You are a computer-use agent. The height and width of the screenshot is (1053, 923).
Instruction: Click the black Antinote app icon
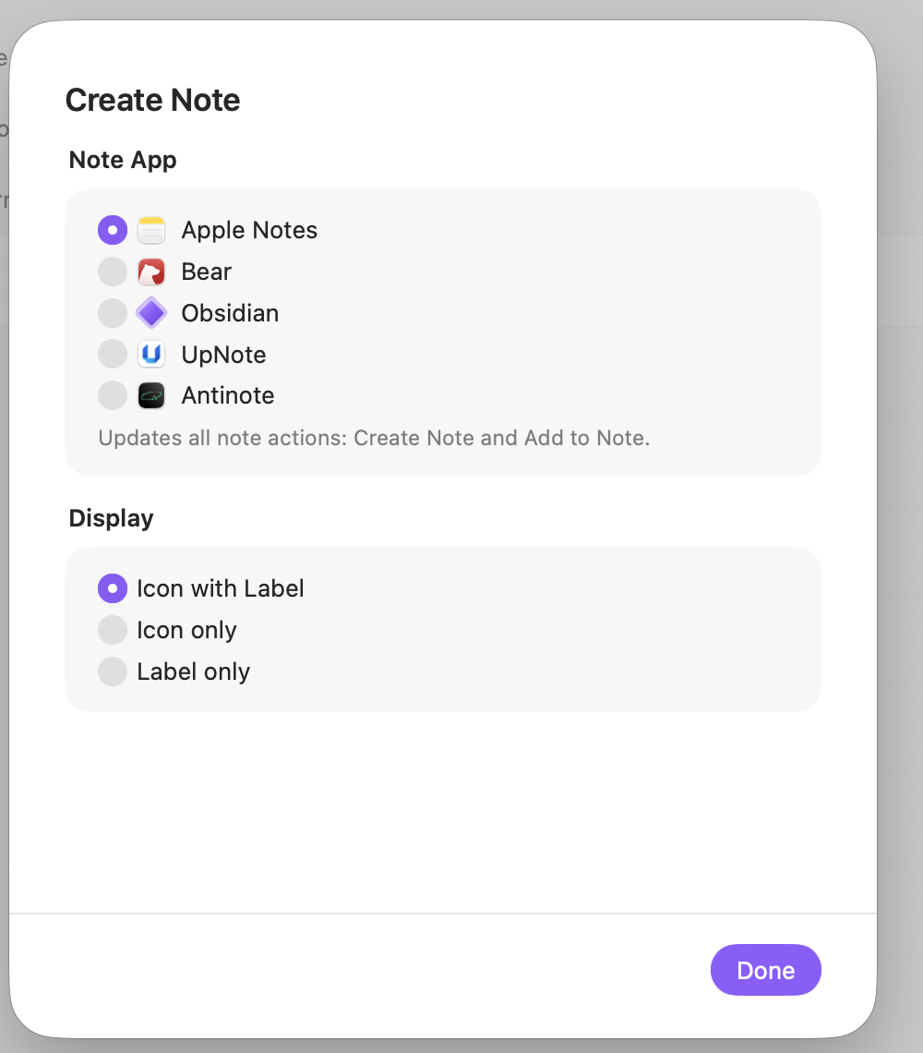pos(151,395)
